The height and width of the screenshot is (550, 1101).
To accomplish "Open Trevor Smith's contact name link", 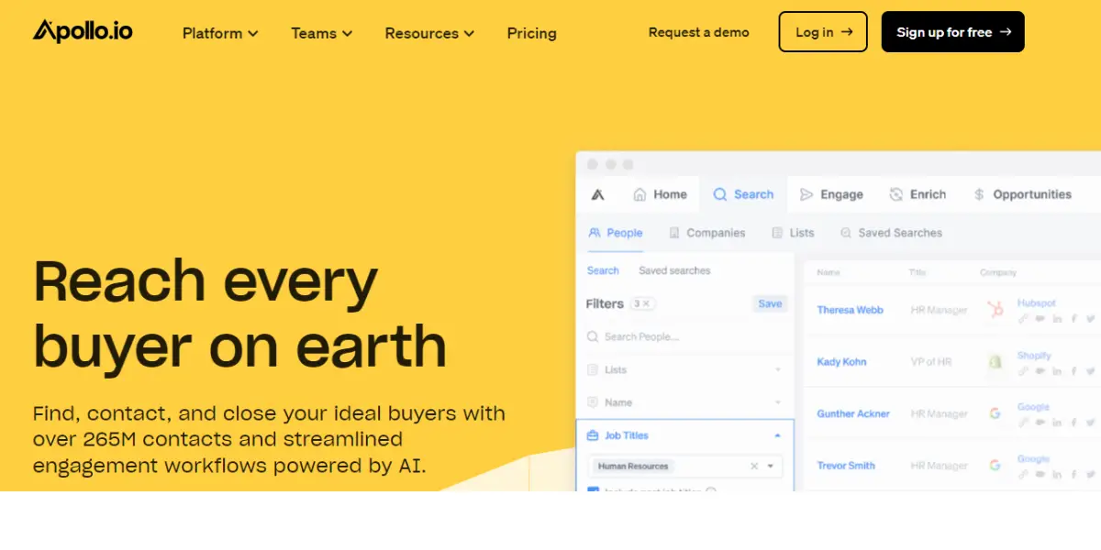I will coord(846,466).
